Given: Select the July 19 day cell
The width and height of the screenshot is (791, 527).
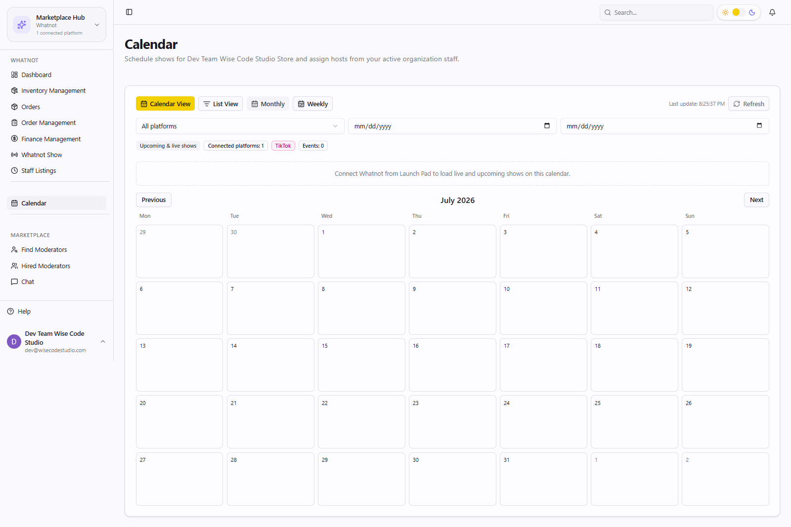Looking at the screenshot, I should click(x=725, y=365).
